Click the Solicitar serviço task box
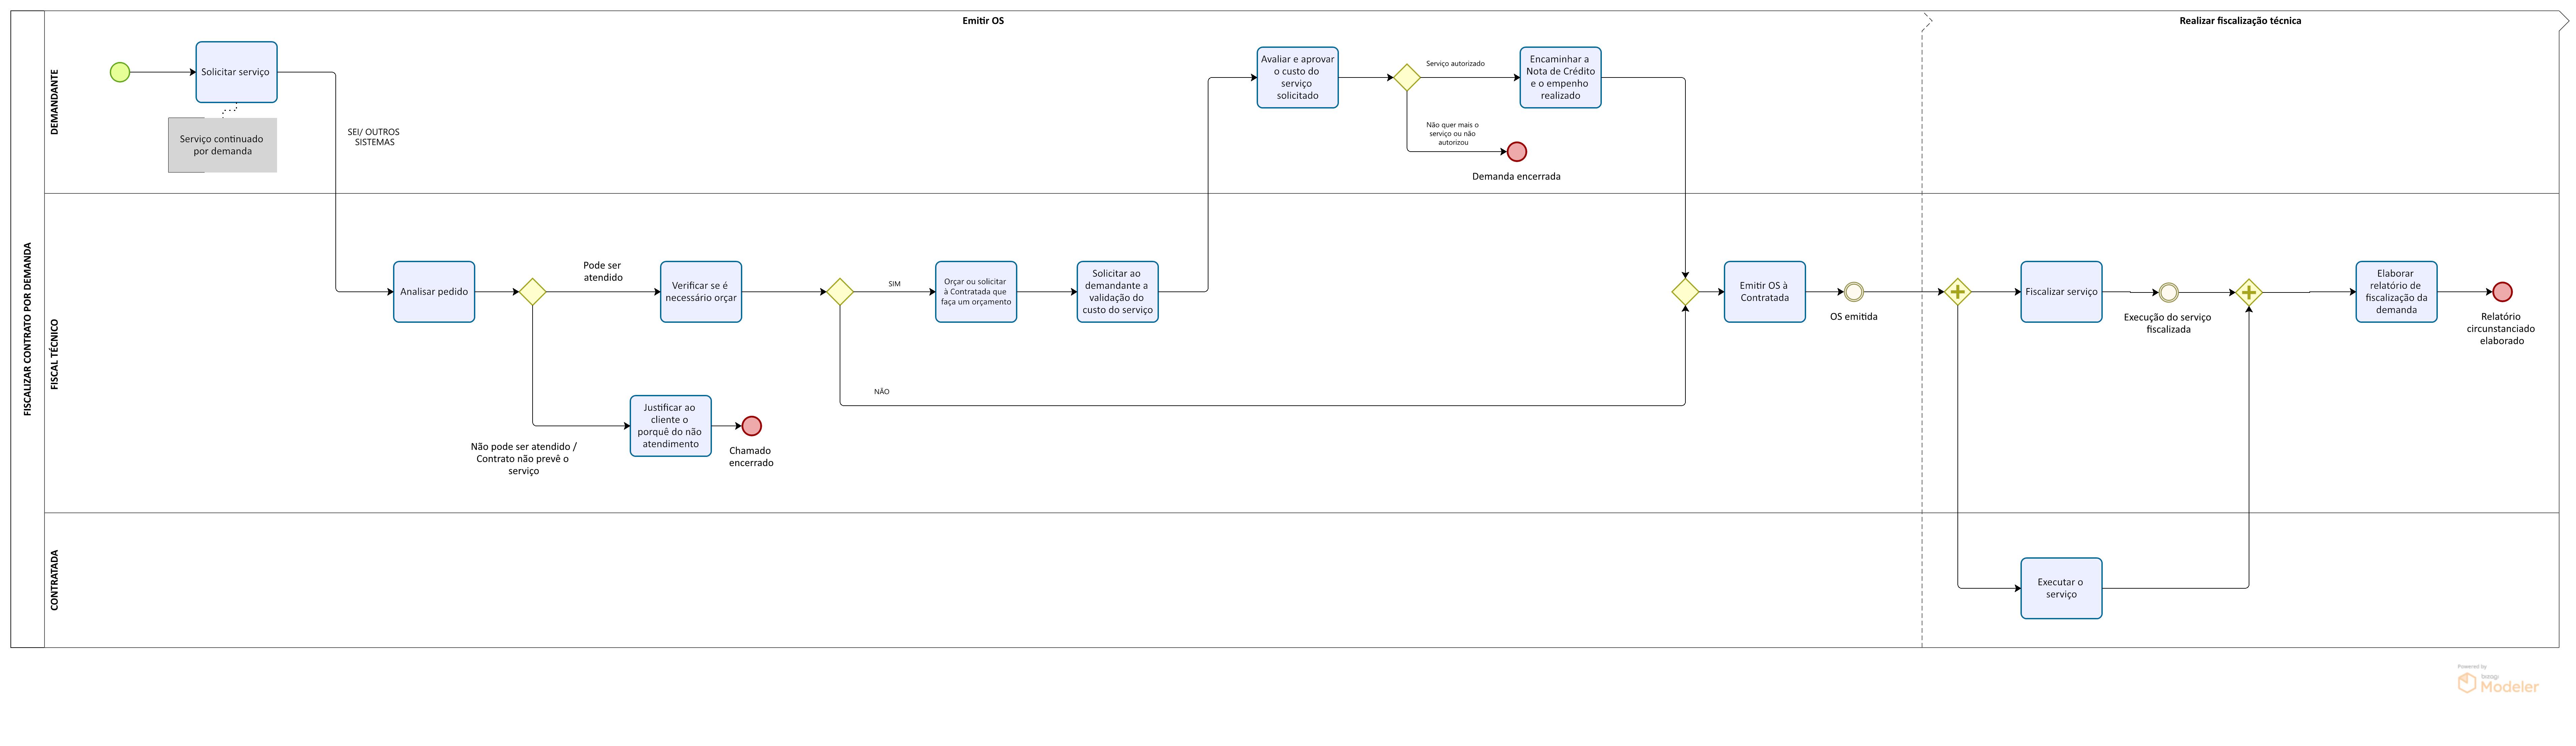Screen dimensions: 2576x746 pyautogui.click(x=236, y=72)
